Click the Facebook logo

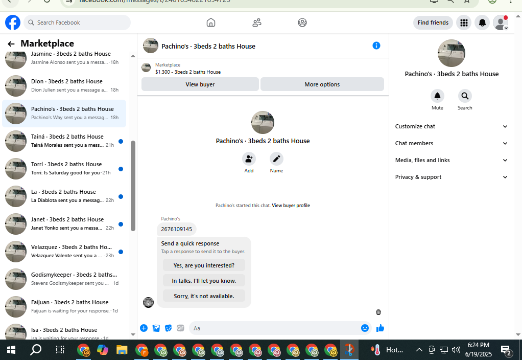[13, 22]
